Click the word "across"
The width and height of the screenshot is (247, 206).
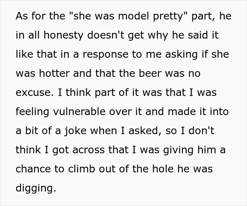89,150
